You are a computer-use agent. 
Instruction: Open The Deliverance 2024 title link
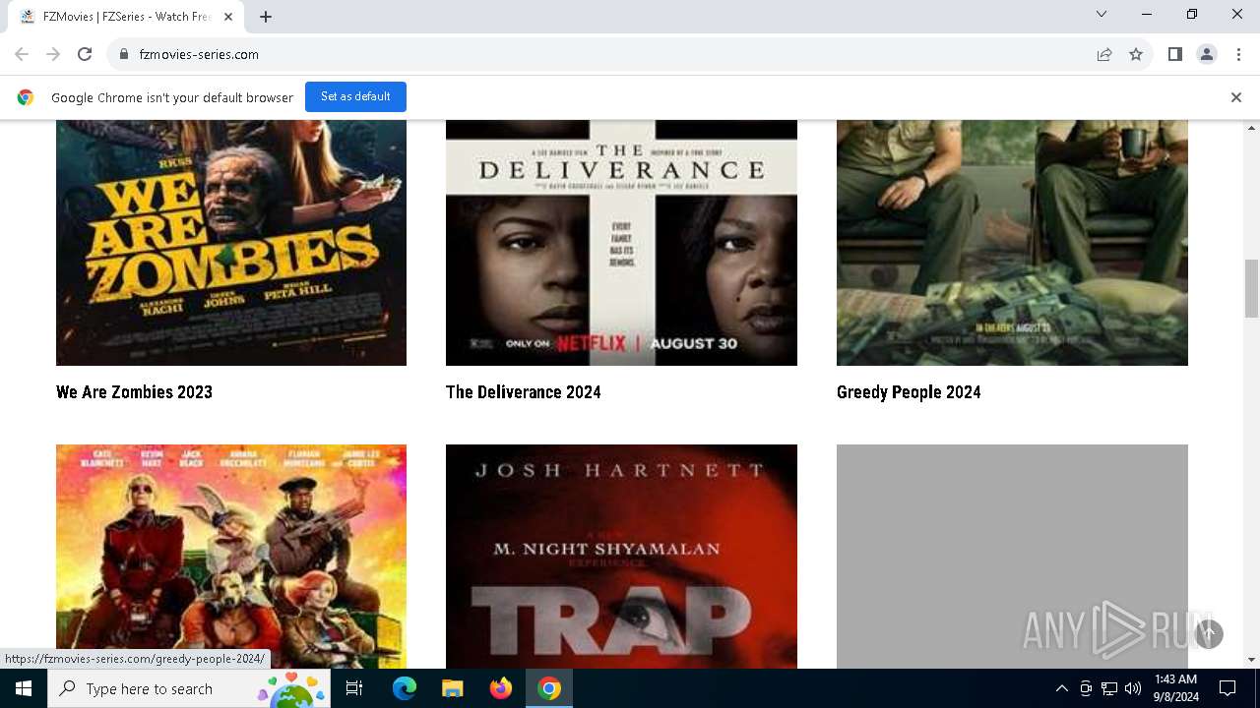(x=523, y=392)
